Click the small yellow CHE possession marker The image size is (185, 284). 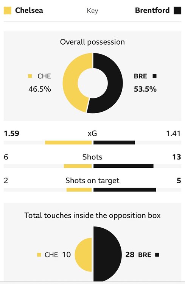pos(30,76)
